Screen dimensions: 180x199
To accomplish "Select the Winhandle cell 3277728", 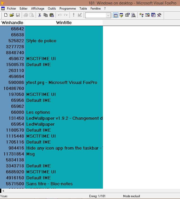I will coord(12,47).
